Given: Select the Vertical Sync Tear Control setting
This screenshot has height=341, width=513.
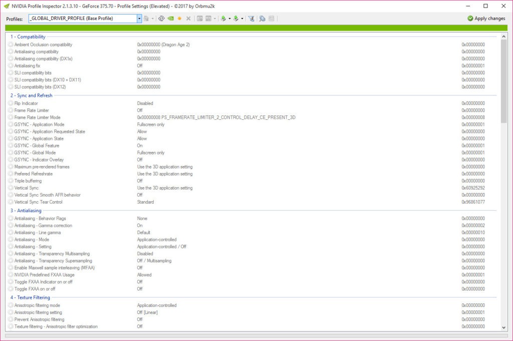Looking at the screenshot, I should pyautogui.click(x=38, y=202).
